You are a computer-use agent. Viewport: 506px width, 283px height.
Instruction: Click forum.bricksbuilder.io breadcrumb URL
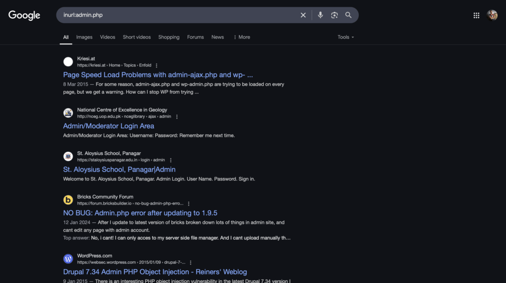(130, 204)
